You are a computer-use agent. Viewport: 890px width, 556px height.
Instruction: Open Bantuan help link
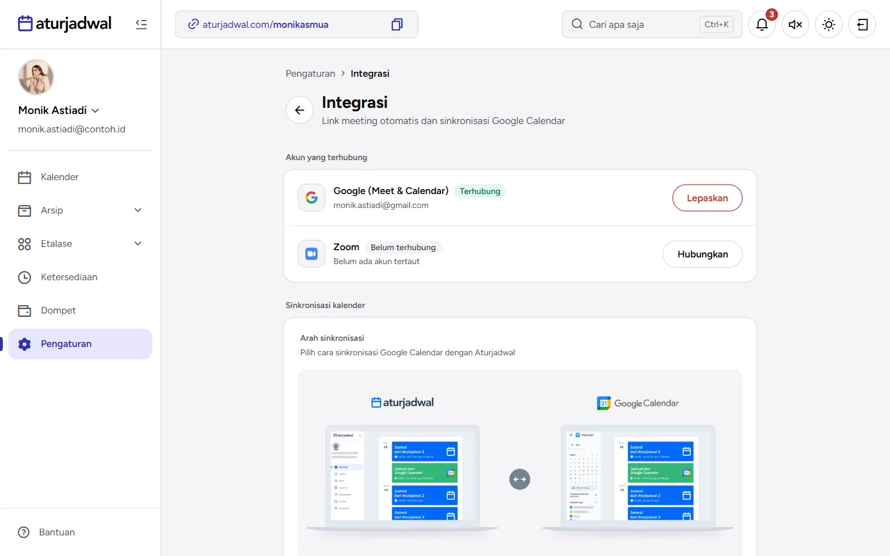57,532
